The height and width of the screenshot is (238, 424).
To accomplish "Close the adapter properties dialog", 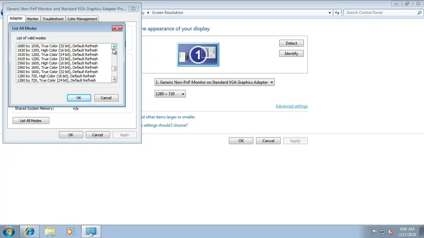I will click(133, 9).
